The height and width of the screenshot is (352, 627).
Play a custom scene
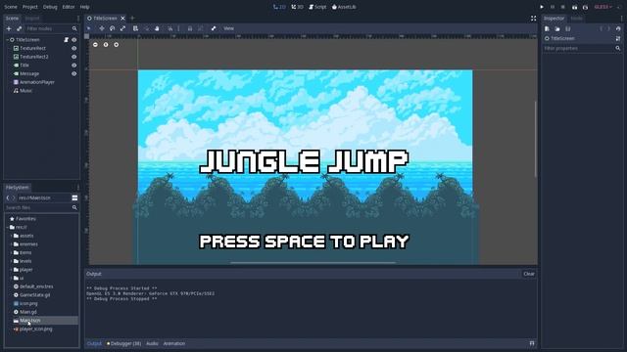(585, 7)
